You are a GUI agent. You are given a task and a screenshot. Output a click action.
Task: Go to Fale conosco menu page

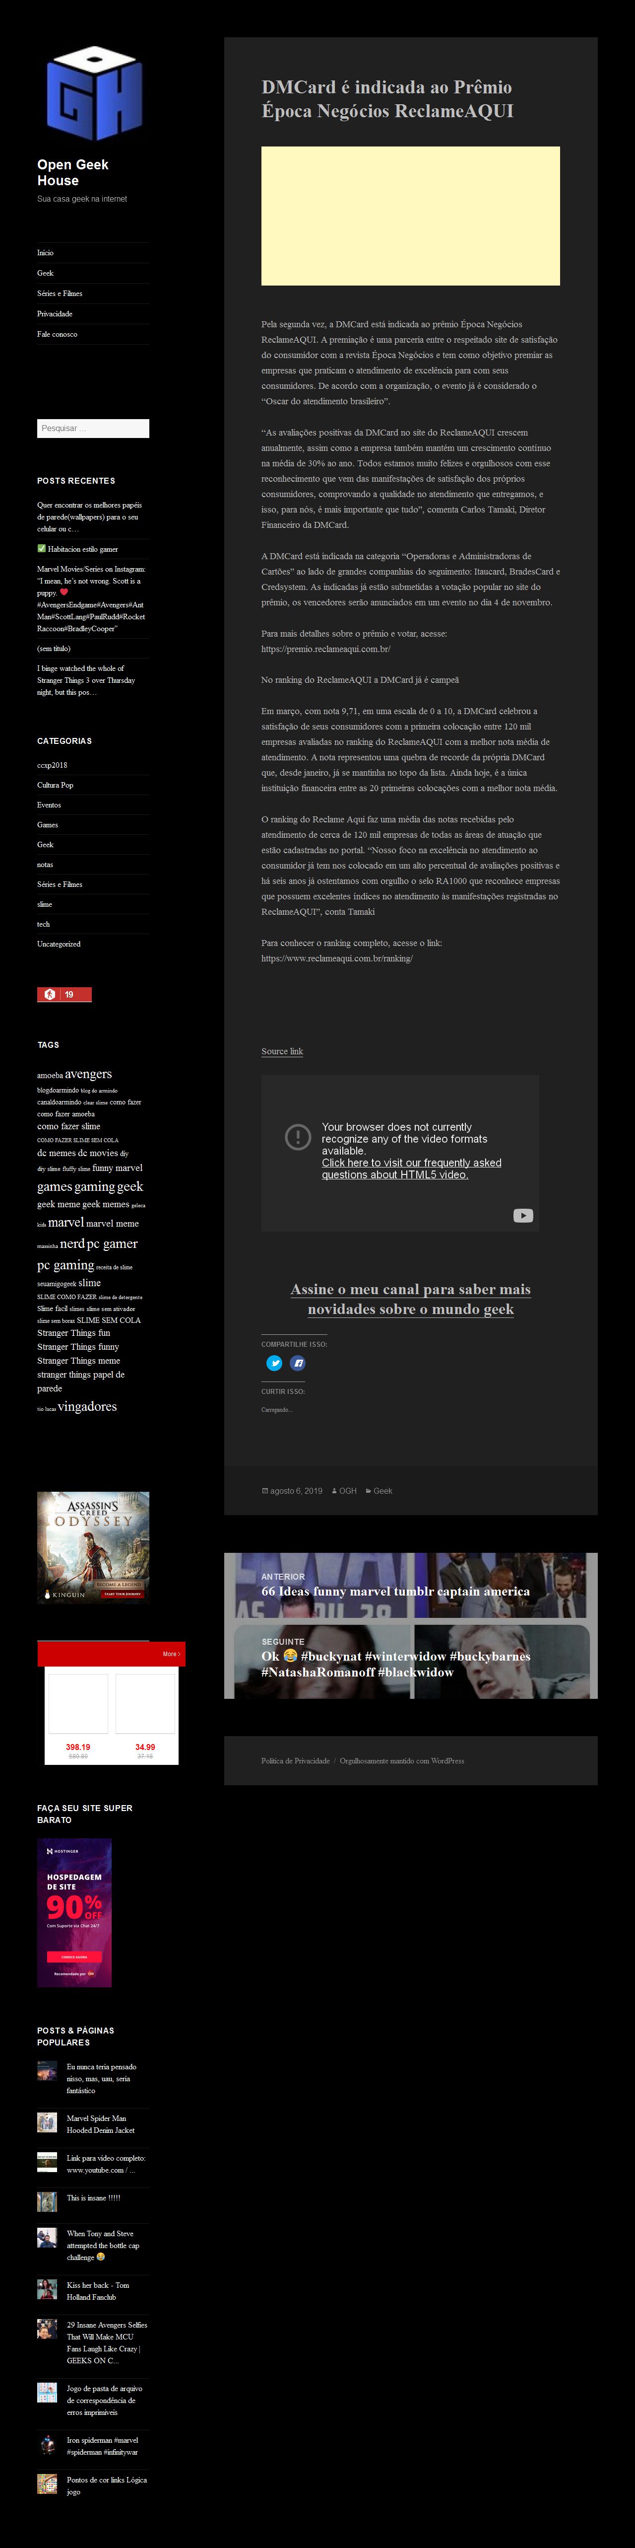[x=57, y=334]
